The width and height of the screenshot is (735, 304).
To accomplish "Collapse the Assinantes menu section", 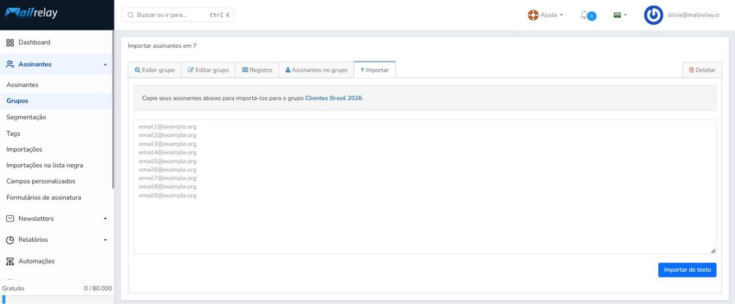I will pos(105,64).
